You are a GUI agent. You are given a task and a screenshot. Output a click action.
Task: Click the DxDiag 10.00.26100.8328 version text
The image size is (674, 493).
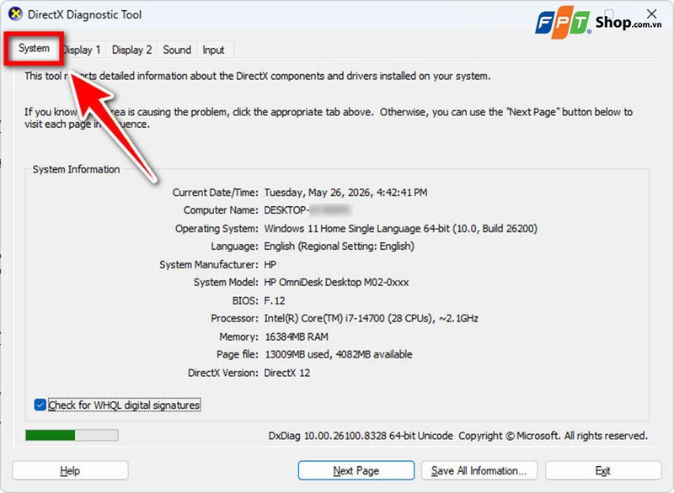(361, 436)
